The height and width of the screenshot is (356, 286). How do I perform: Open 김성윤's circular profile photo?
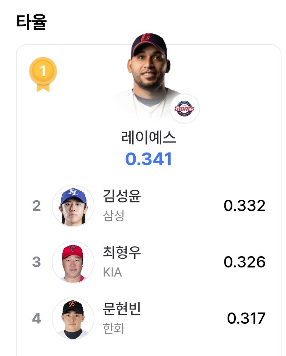(73, 206)
